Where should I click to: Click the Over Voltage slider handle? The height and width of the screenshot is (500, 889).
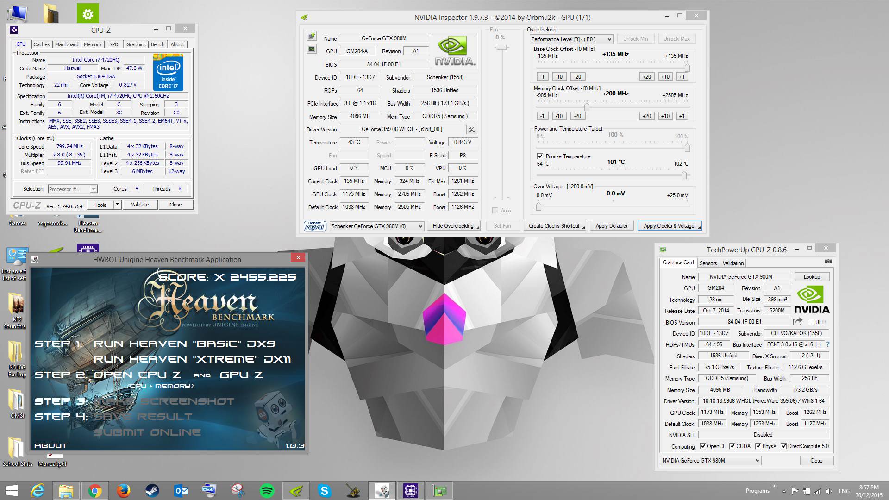click(x=538, y=206)
